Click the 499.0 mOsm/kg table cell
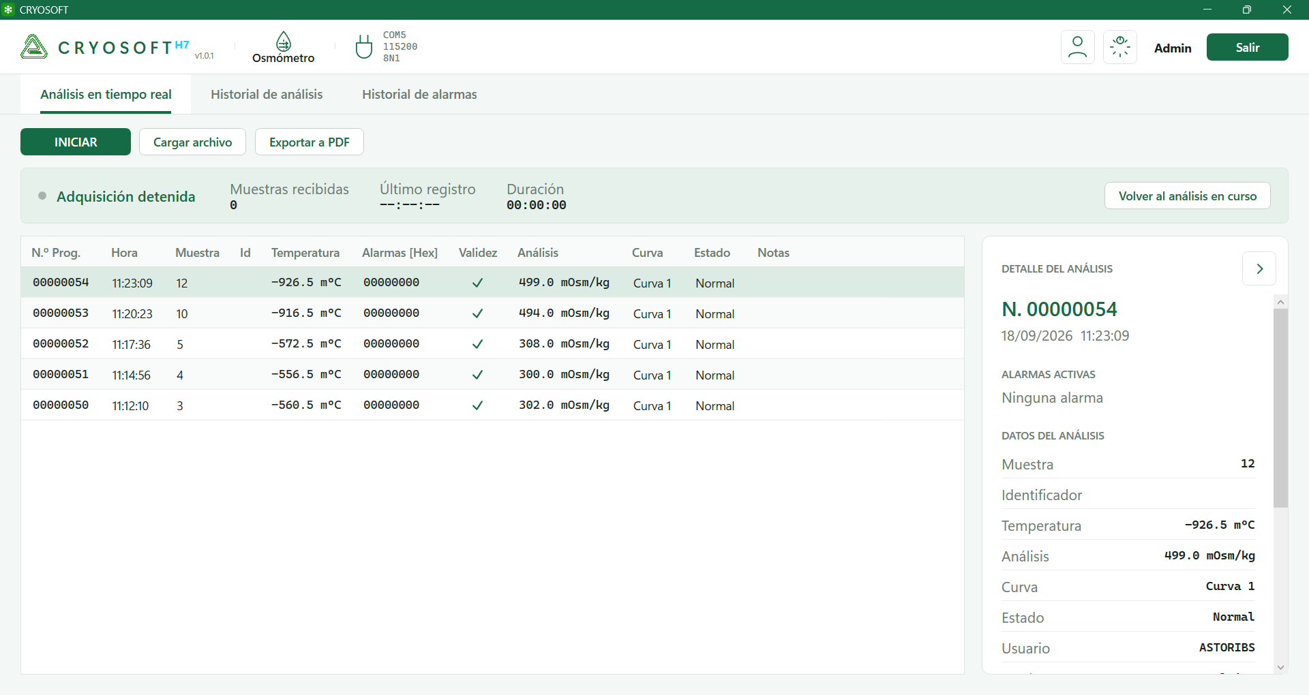 pyautogui.click(x=564, y=283)
